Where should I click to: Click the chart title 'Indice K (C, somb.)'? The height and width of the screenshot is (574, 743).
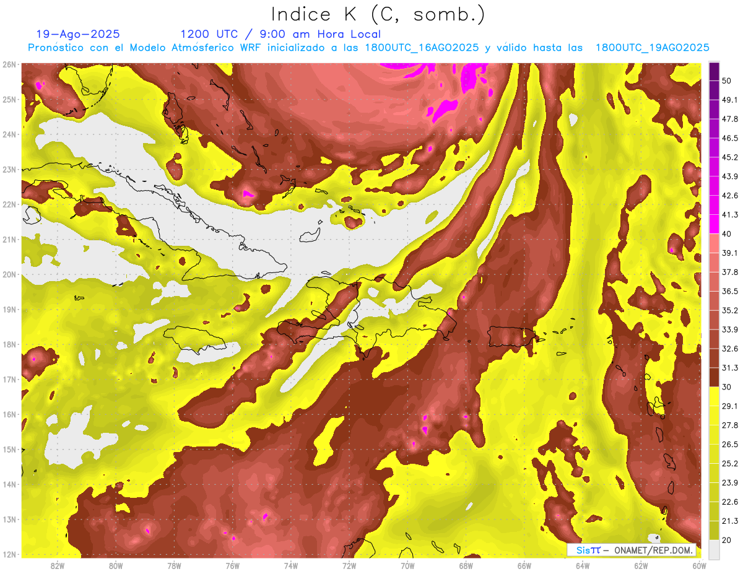pyautogui.click(x=378, y=15)
